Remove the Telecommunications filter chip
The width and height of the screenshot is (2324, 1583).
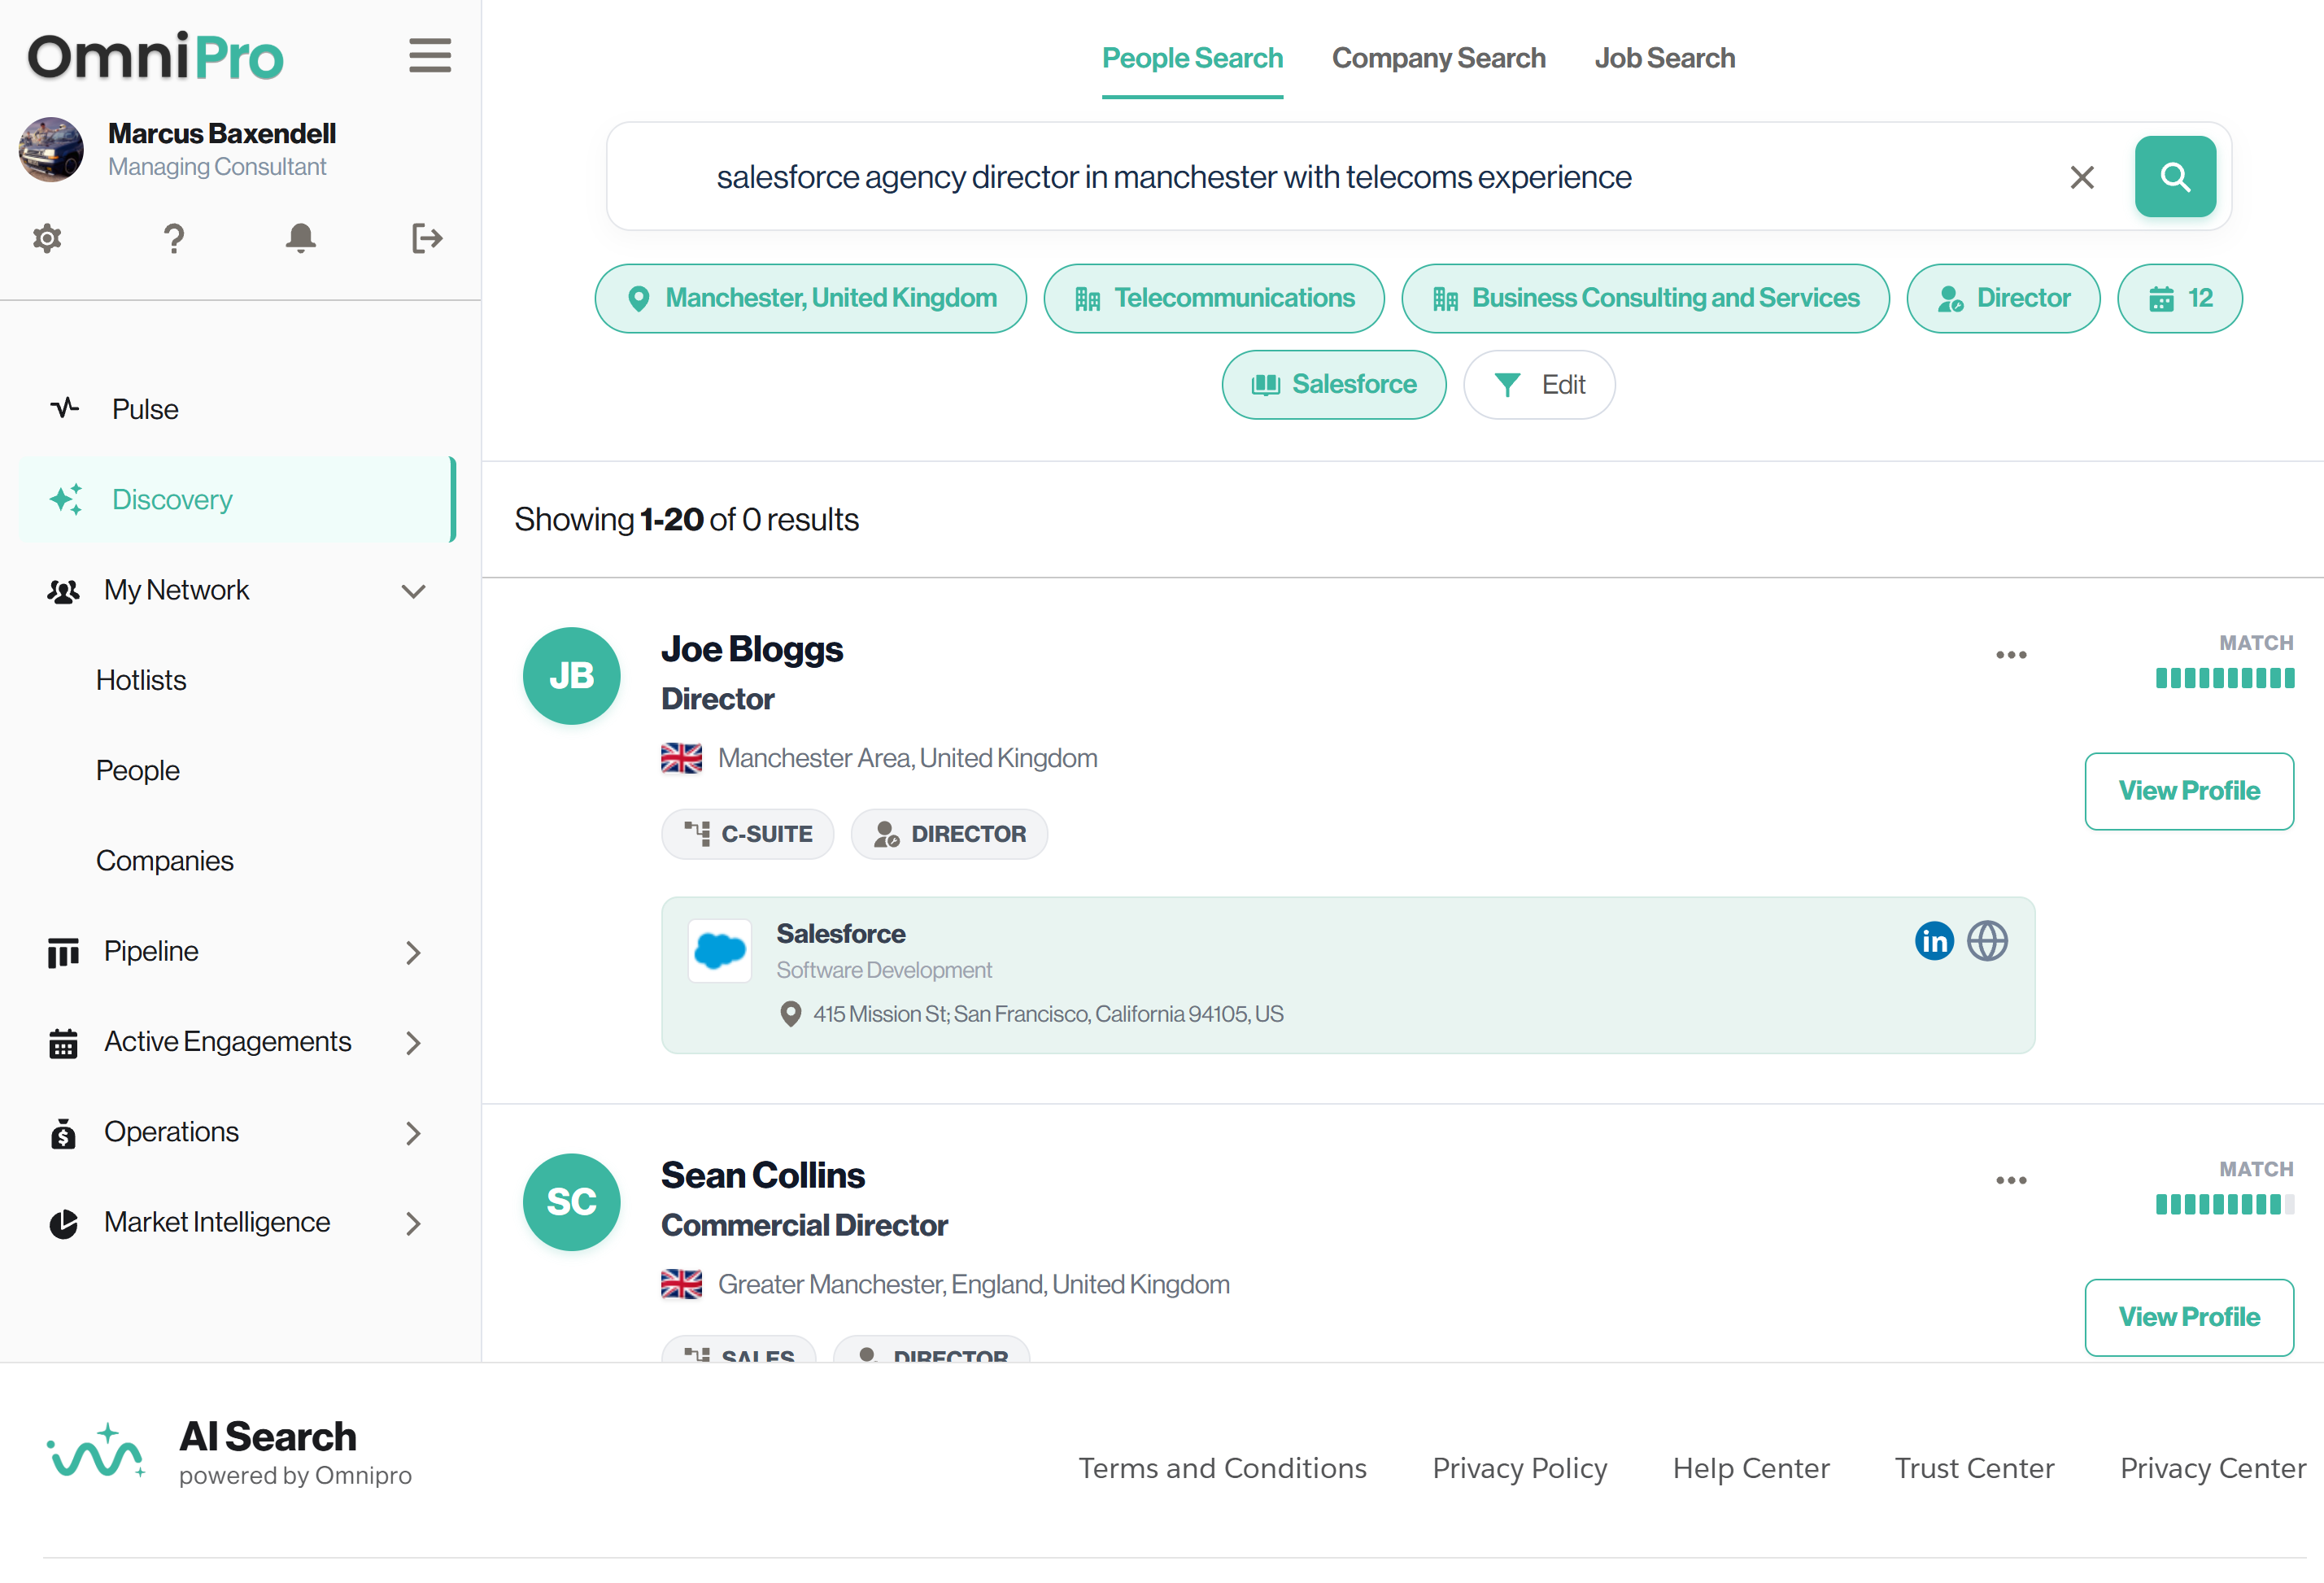(1213, 297)
